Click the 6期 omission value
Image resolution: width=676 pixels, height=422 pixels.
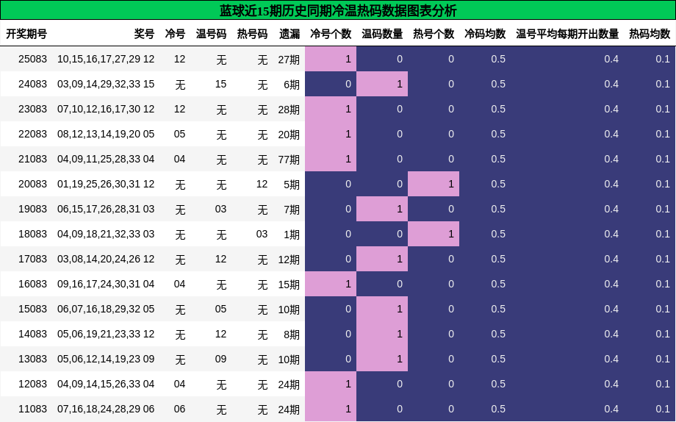(x=292, y=85)
